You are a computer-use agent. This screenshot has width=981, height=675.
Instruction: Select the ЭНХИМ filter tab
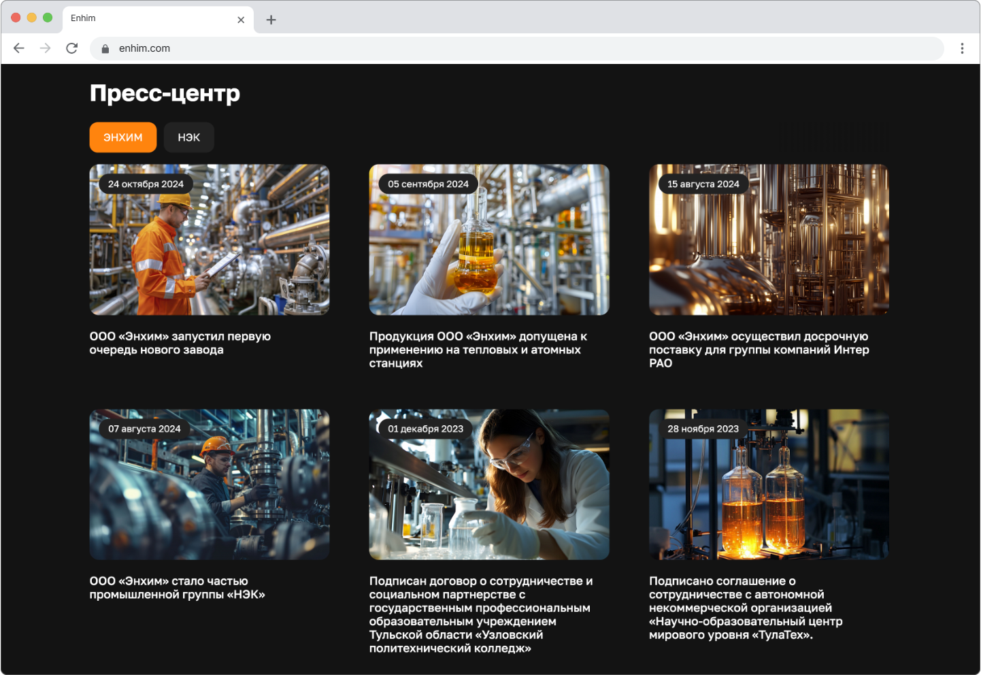click(123, 137)
